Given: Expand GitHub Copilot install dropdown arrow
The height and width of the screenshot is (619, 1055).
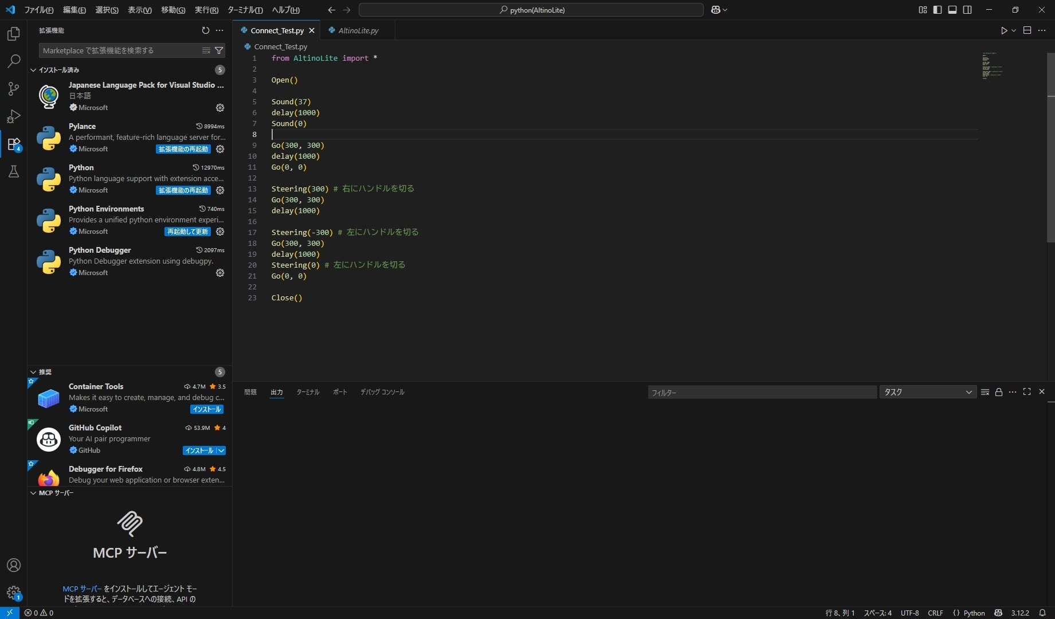Looking at the screenshot, I should [221, 450].
